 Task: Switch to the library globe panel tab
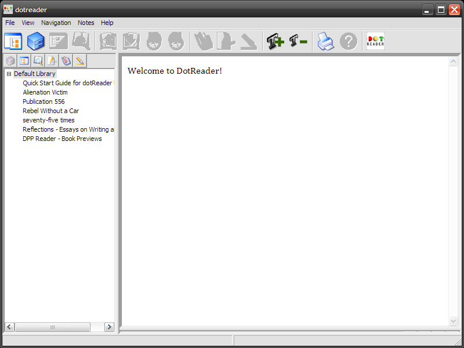10,61
